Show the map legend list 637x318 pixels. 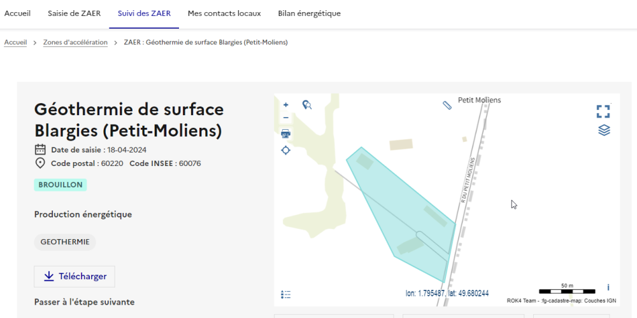pos(285,294)
